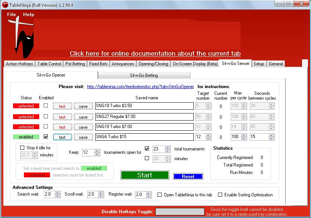The height and width of the screenshot is (218, 311).
Task: Select the Annoyances tab
Action: [123, 64]
